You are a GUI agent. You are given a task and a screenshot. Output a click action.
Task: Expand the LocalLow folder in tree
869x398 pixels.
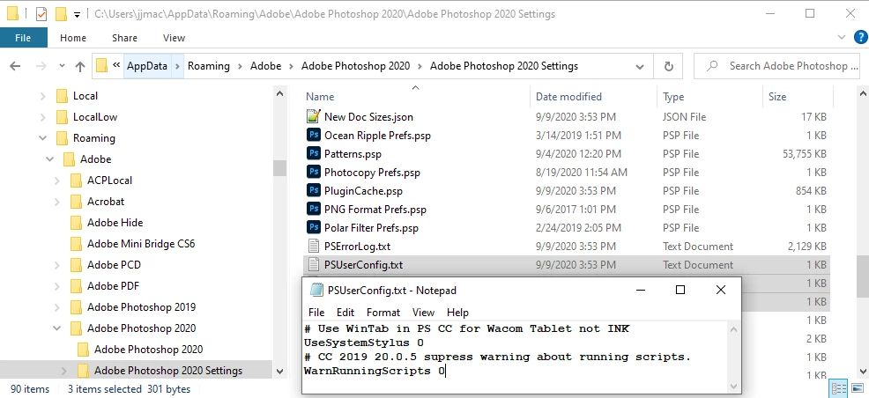pos(42,117)
